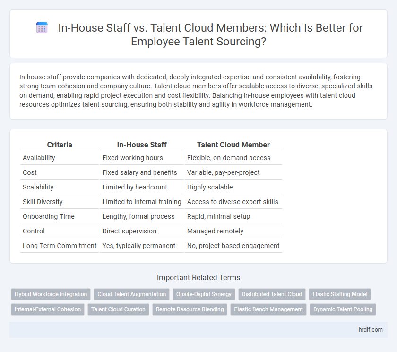The image size is (397, 352).
Task: Click the Elastic Staffing Model tag
Action: point(340,294)
